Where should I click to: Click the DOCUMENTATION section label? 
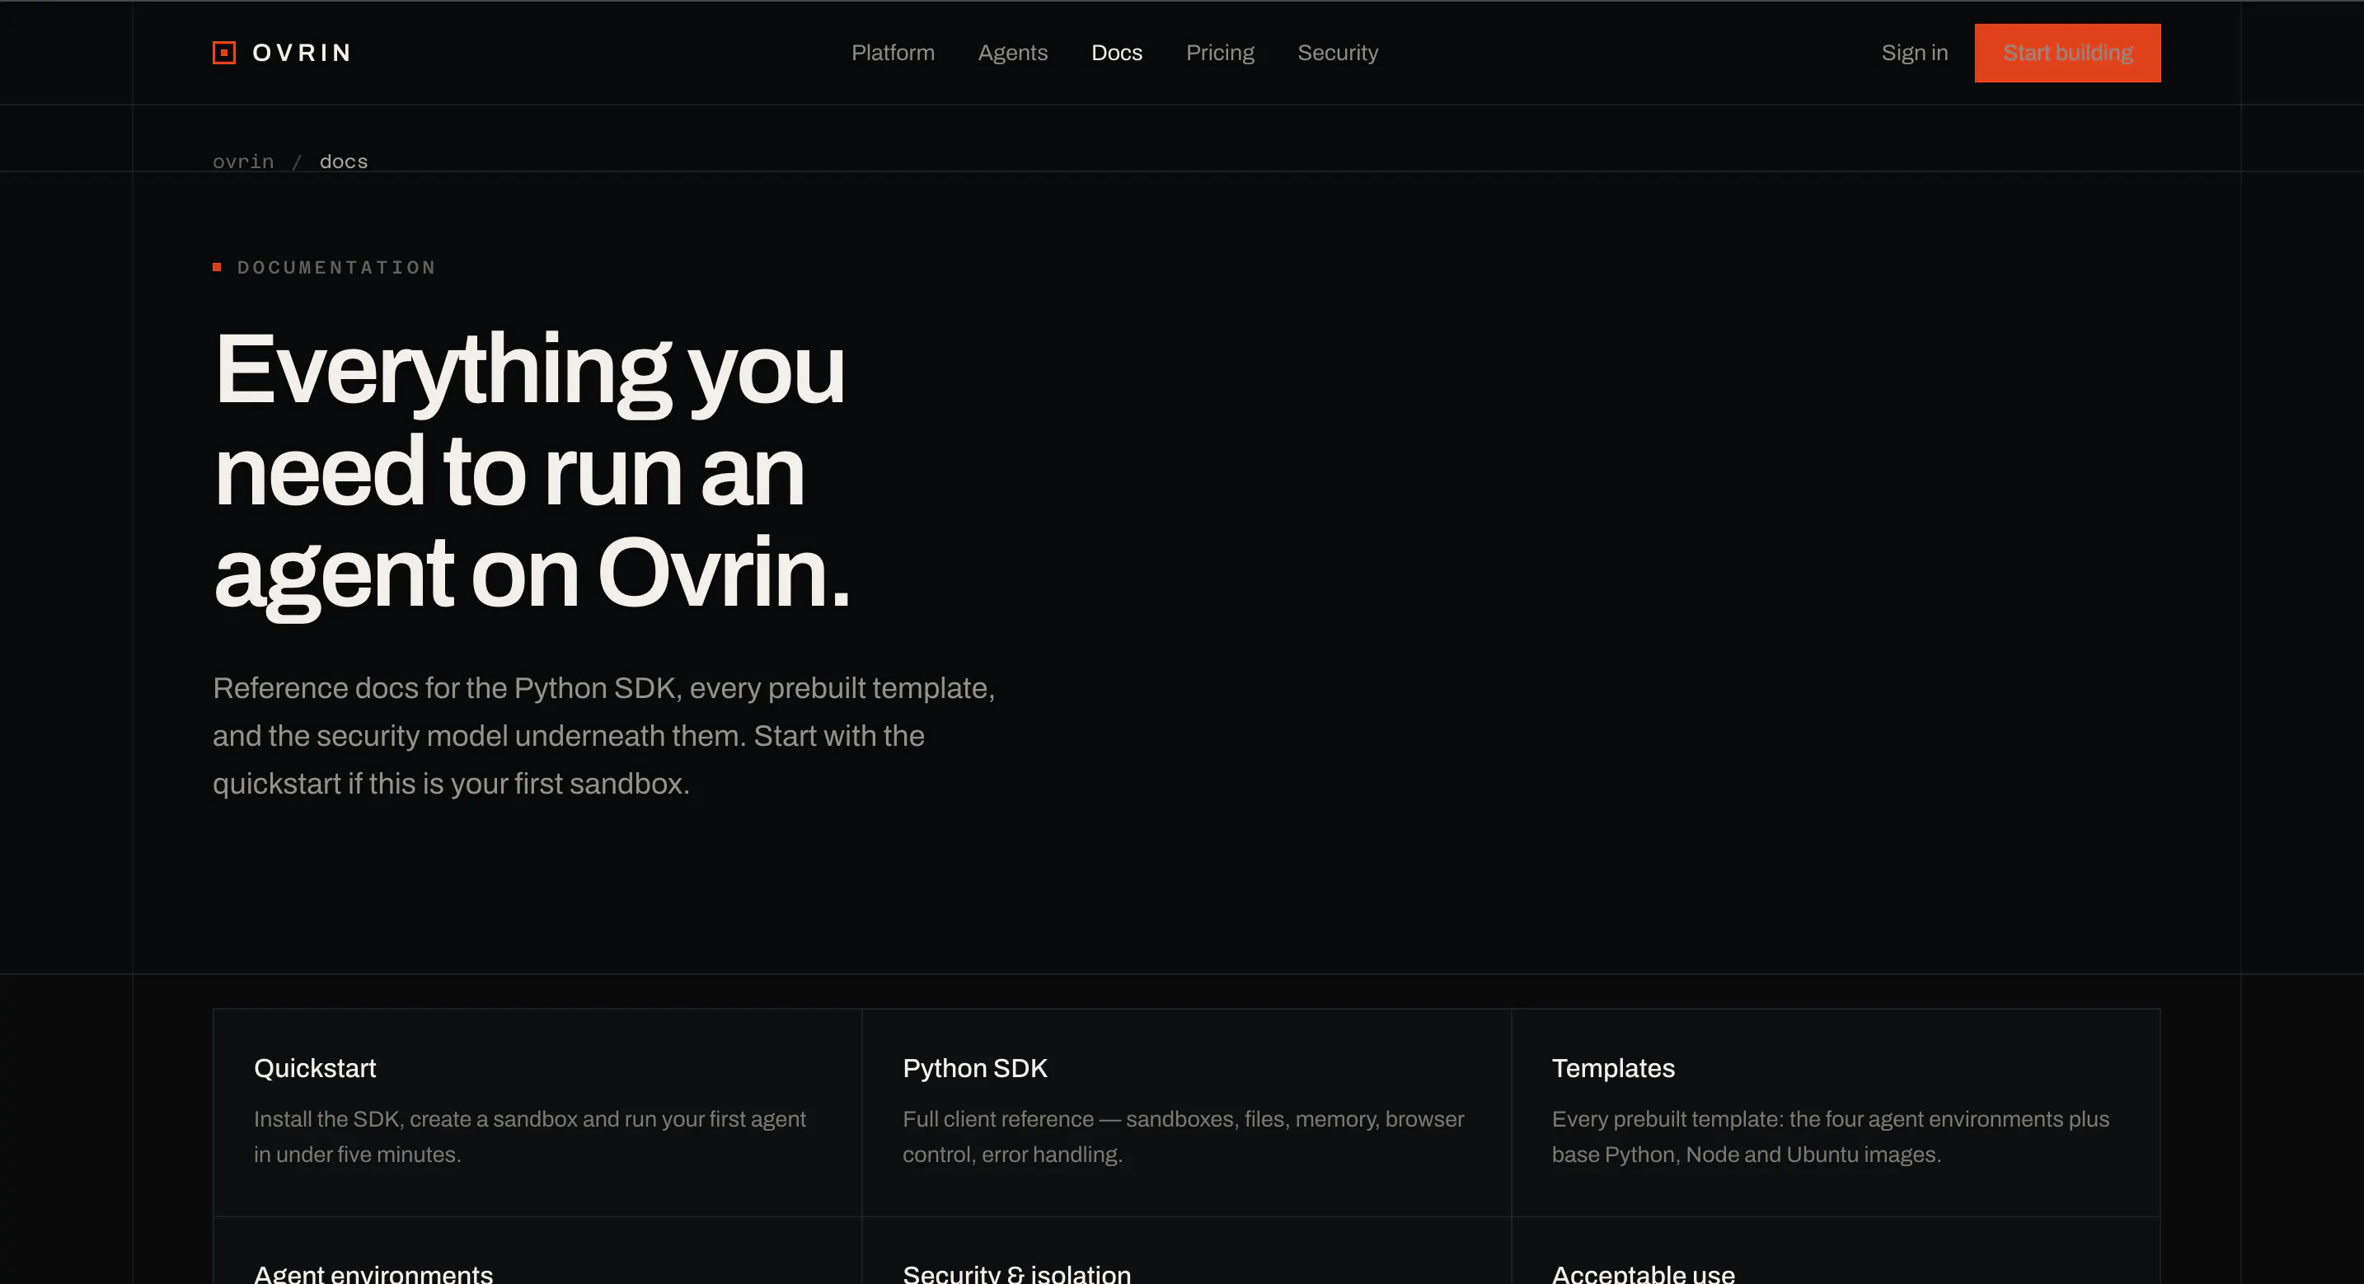[x=335, y=267]
